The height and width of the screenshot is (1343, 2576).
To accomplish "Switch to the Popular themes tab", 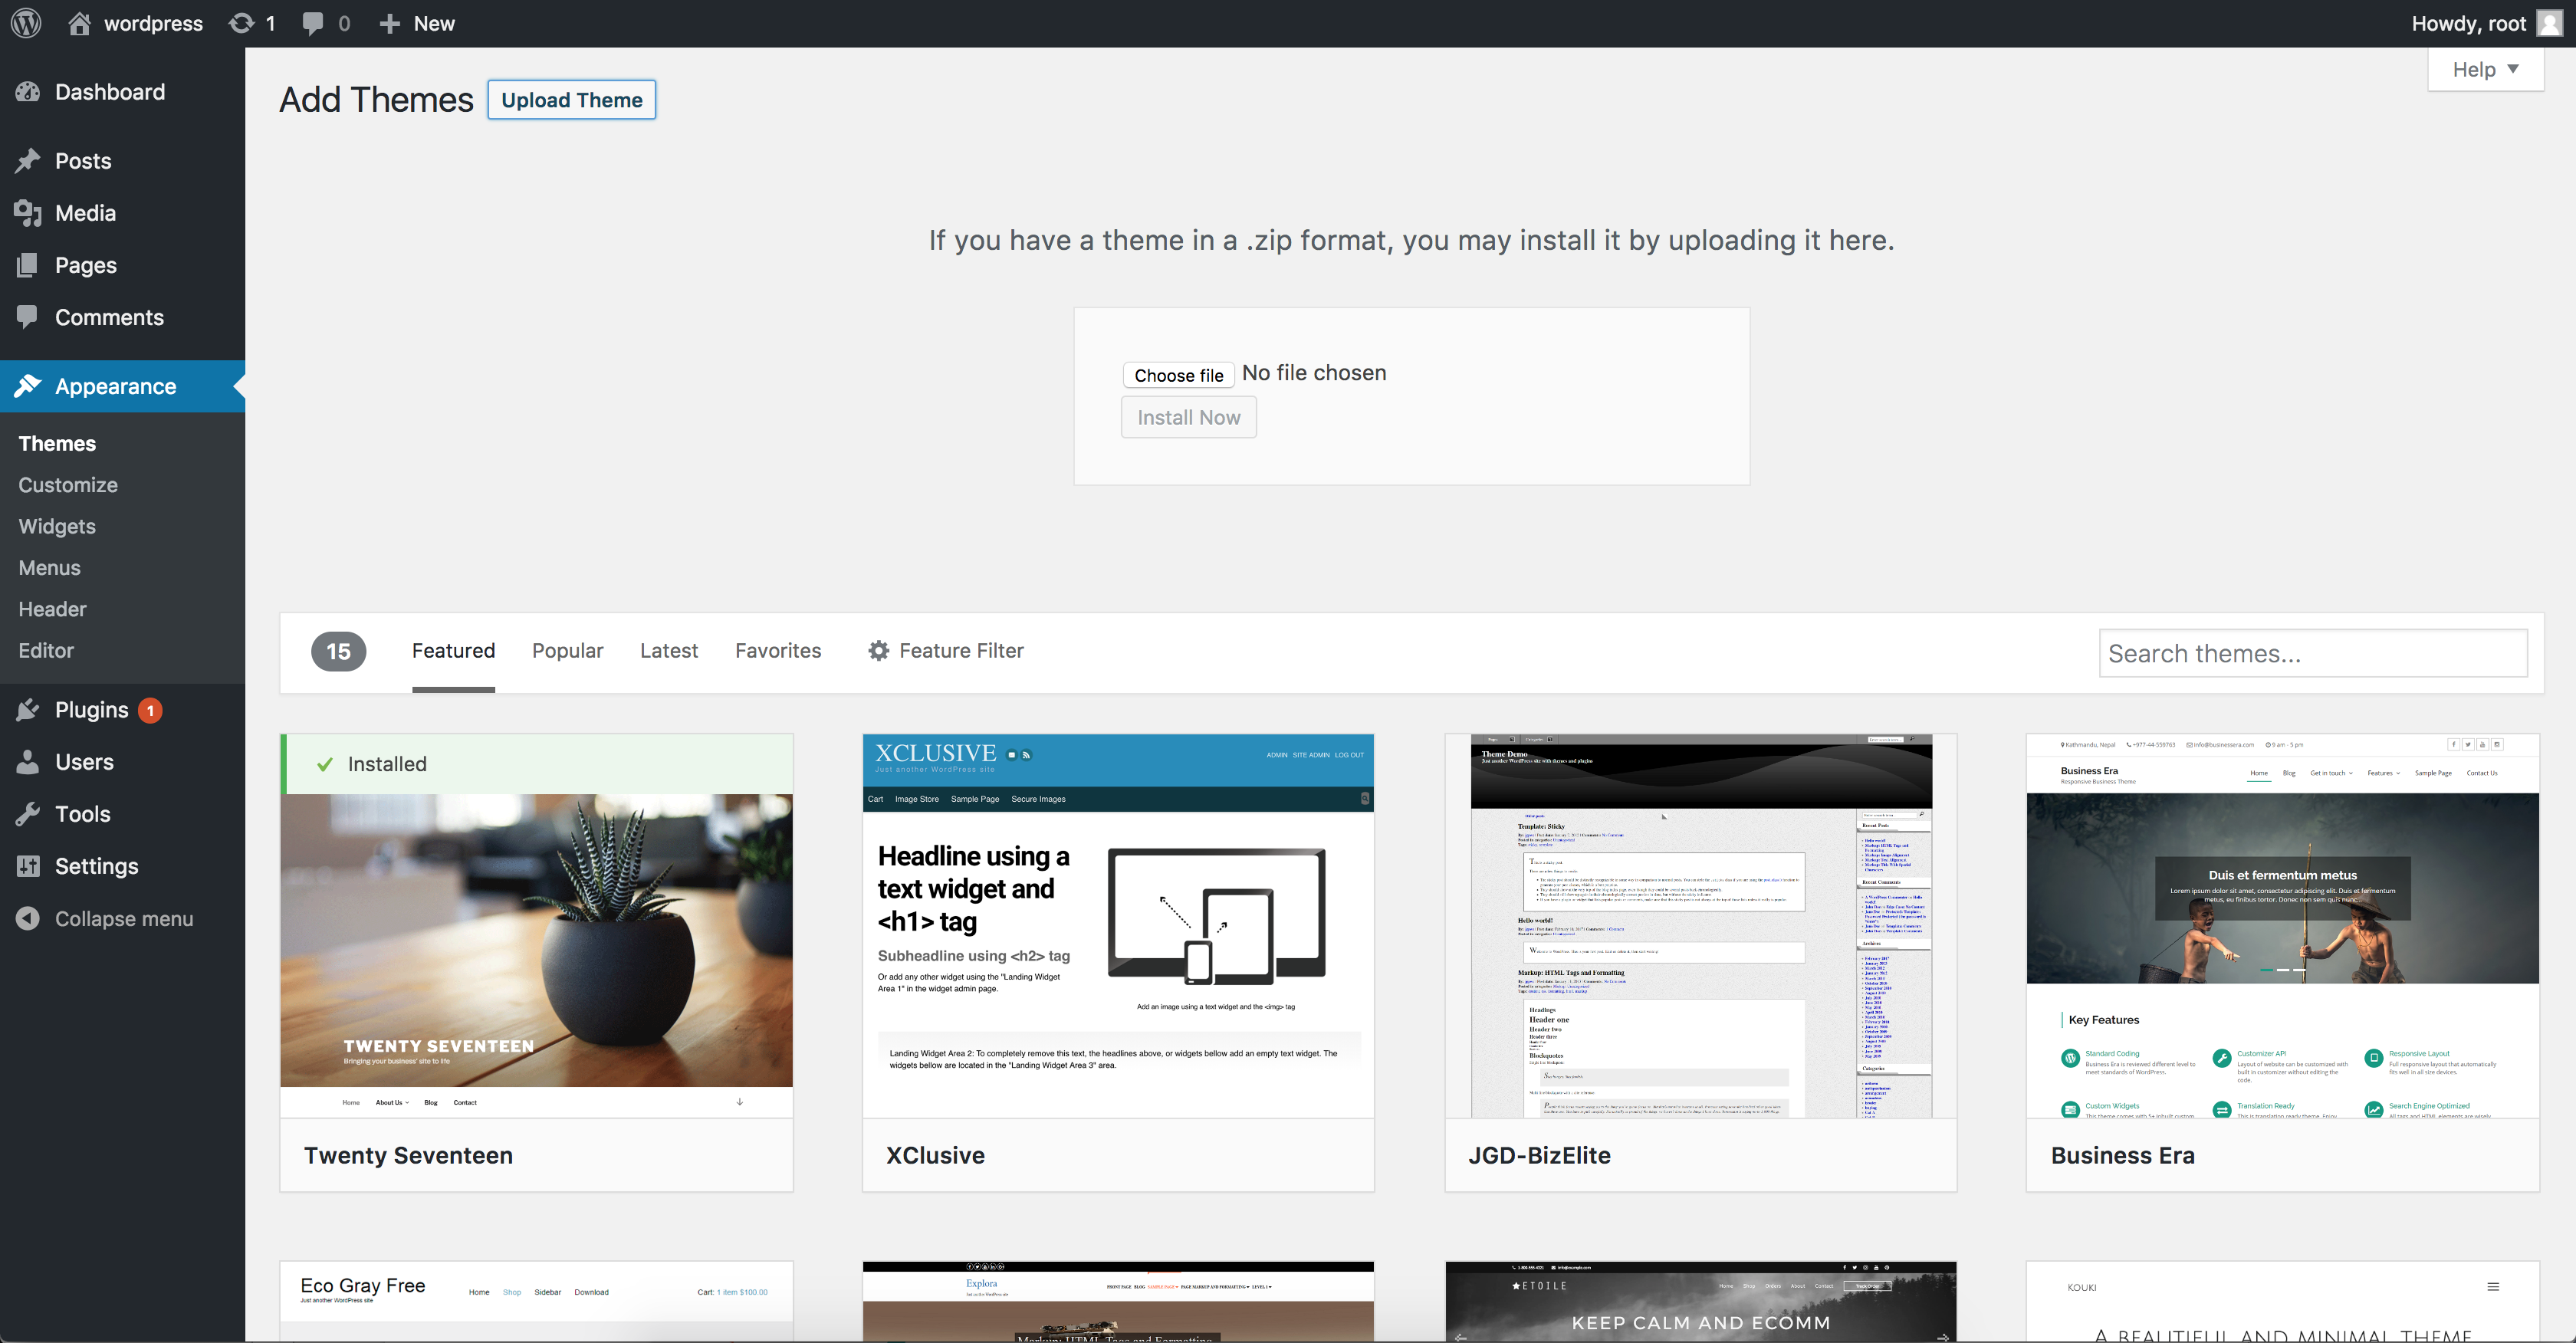I will point(567,650).
